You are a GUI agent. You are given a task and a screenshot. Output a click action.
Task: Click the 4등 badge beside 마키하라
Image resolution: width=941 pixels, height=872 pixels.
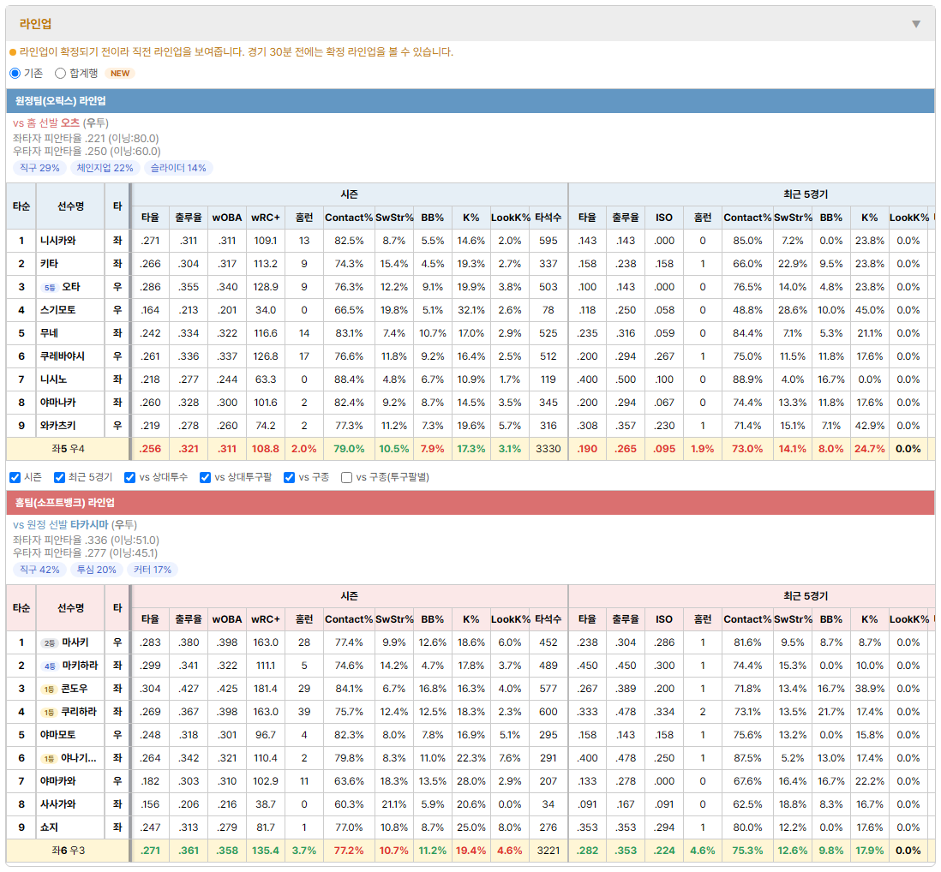point(50,666)
